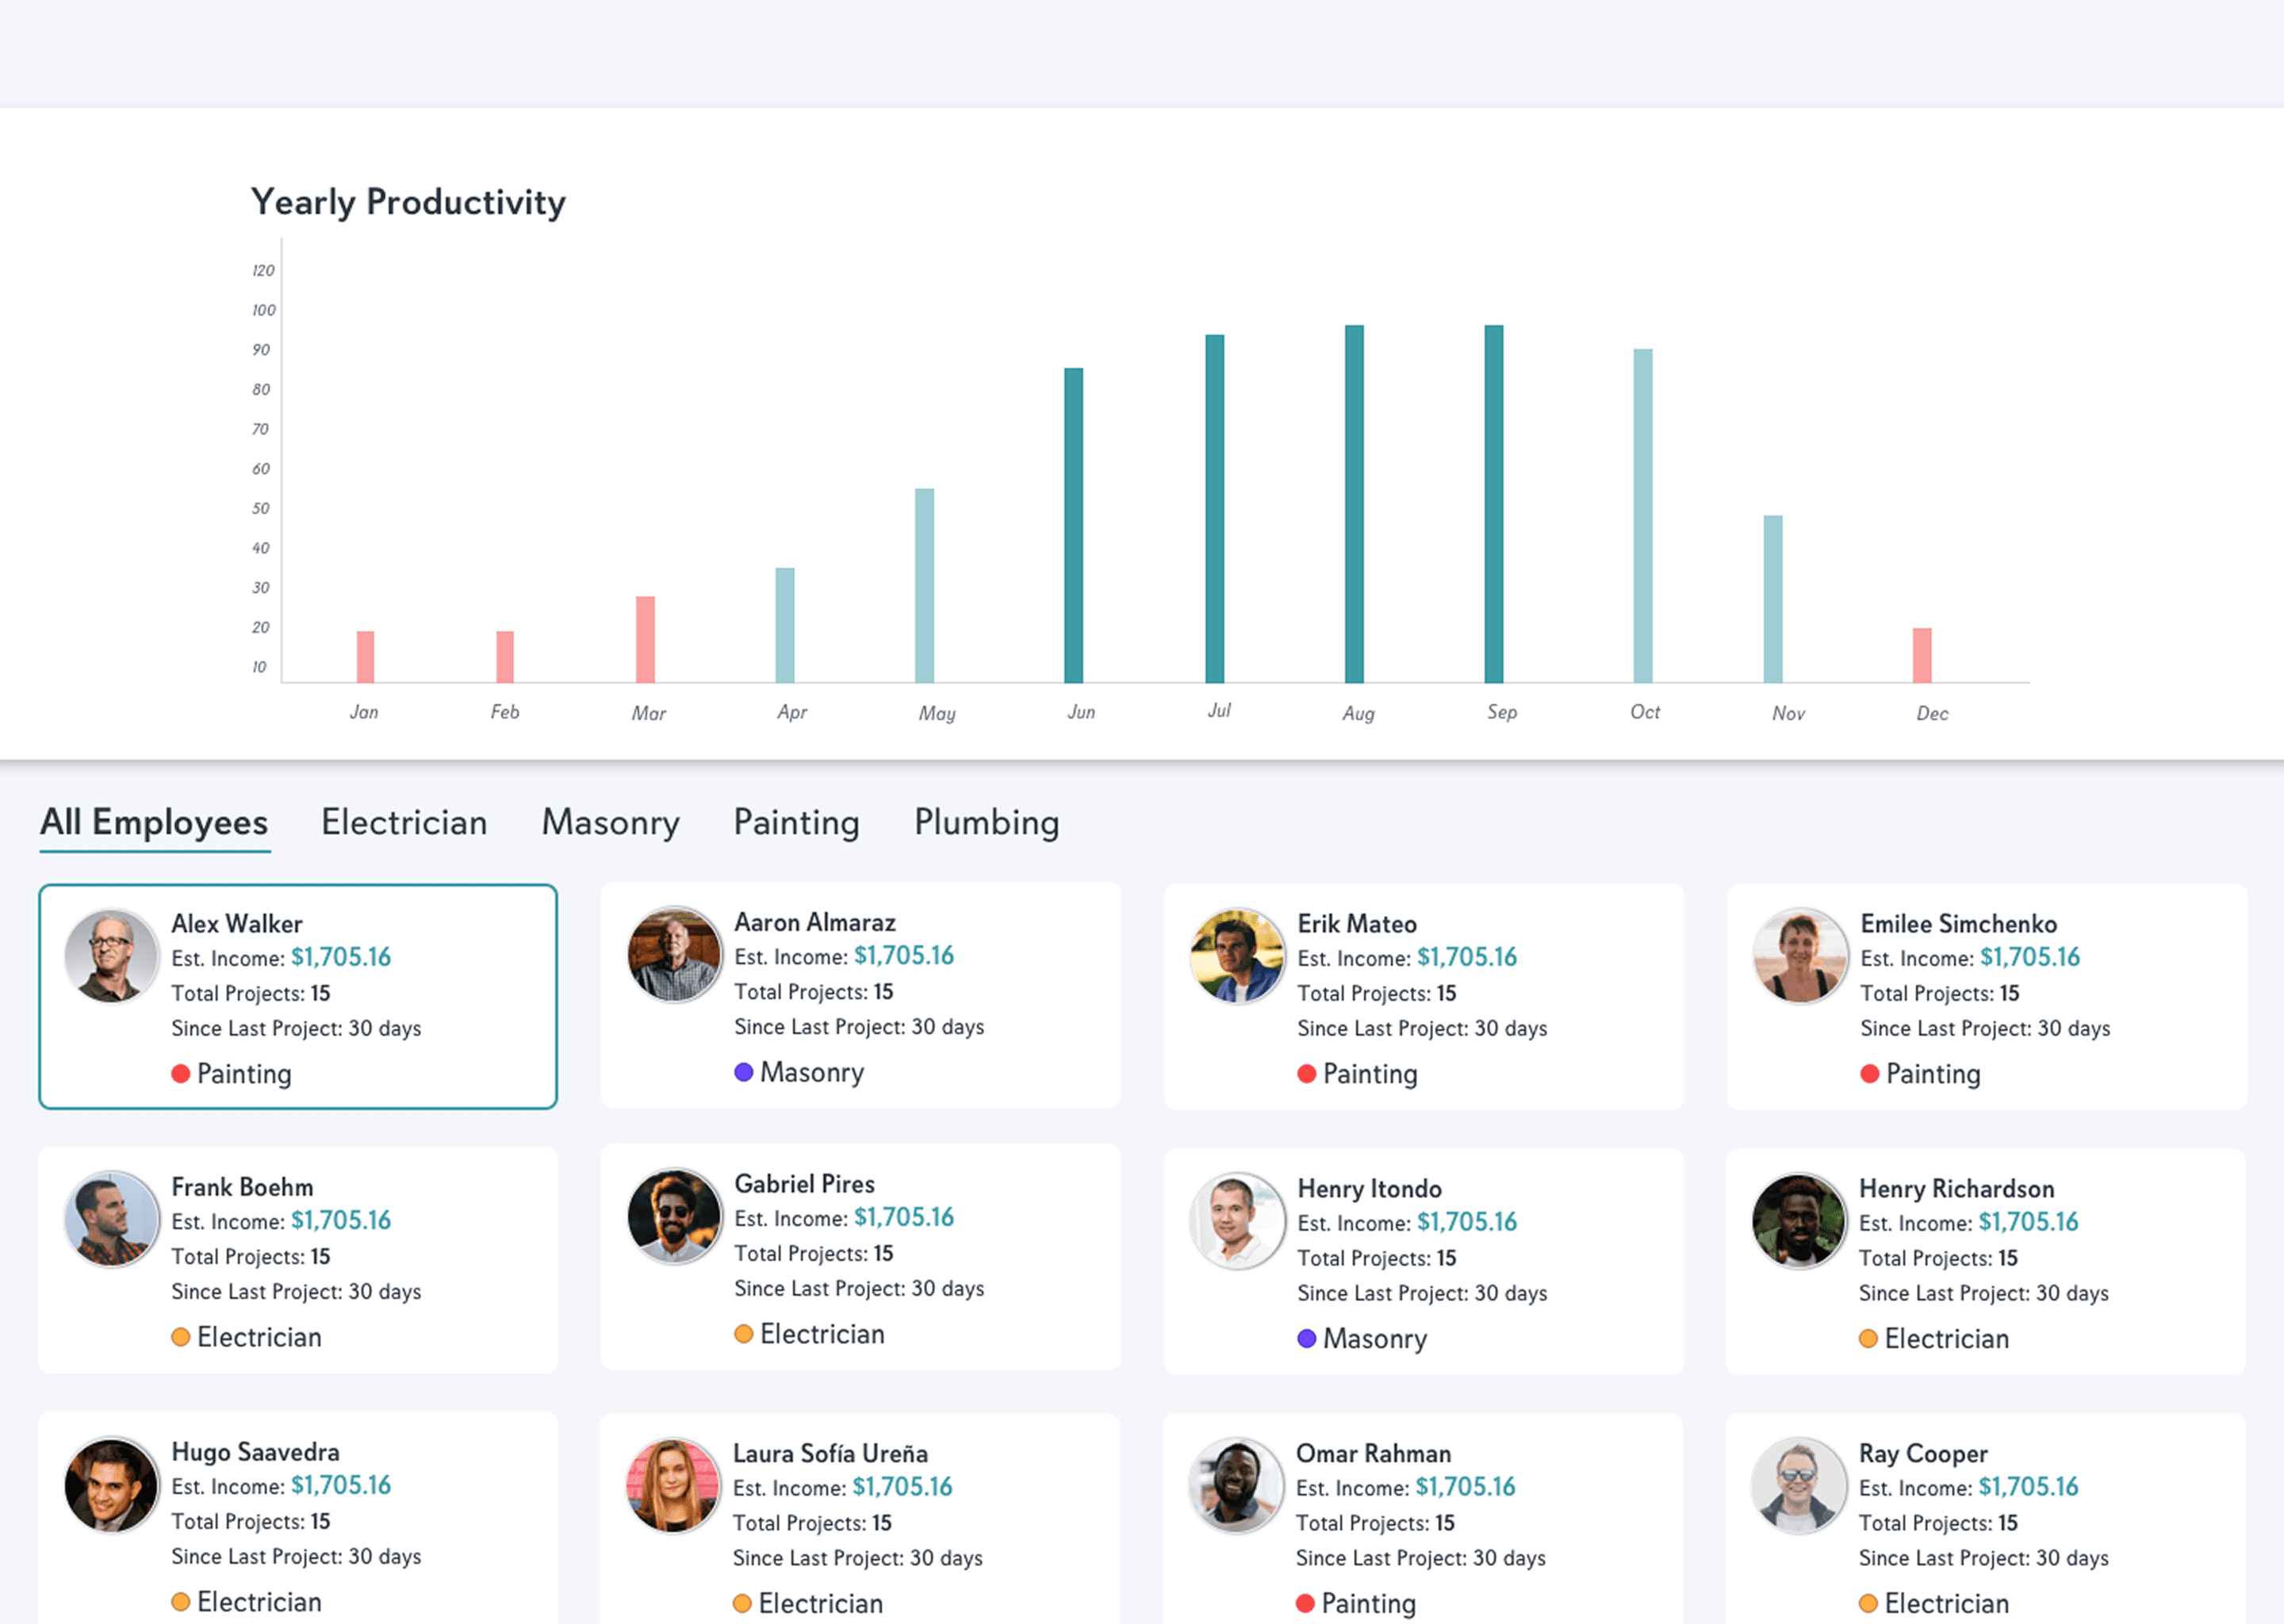Click Electrician label on Henry Richardson card
The image size is (2284, 1624).
click(x=1946, y=1338)
